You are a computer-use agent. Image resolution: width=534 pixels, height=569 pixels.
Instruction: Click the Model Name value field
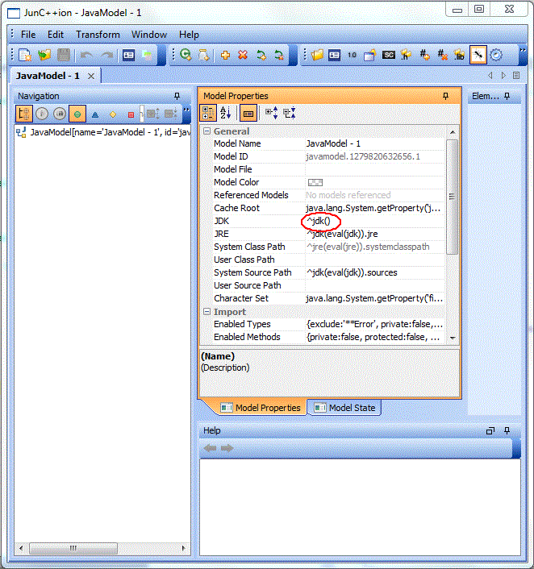click(375, 143)
